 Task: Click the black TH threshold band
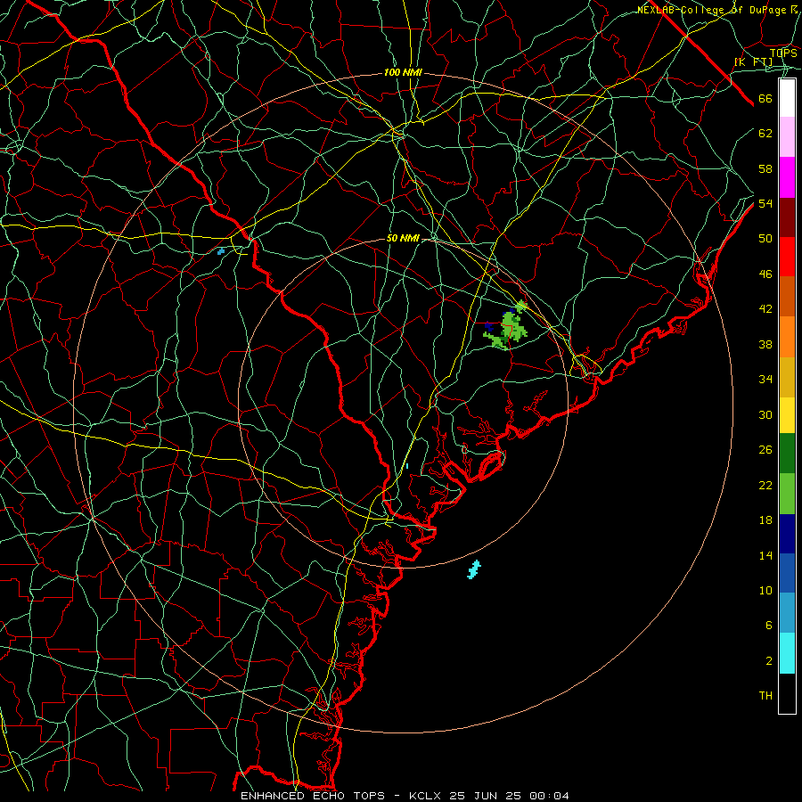pos(787,693)
